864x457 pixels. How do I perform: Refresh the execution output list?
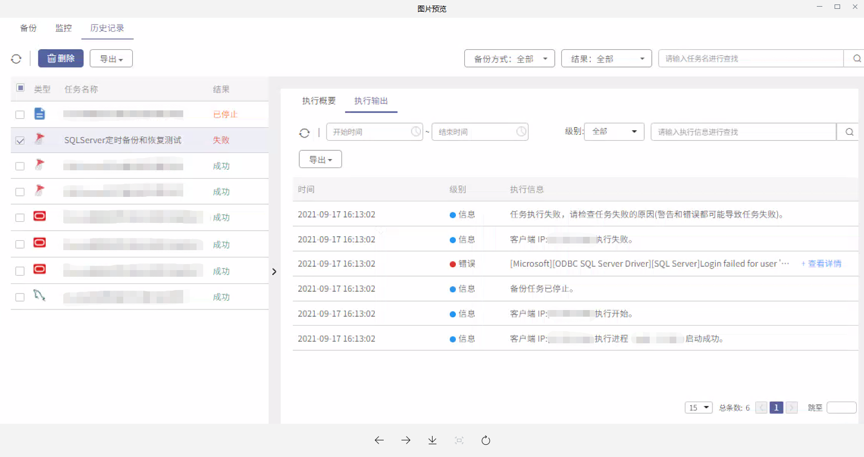(x=304, y=133)
